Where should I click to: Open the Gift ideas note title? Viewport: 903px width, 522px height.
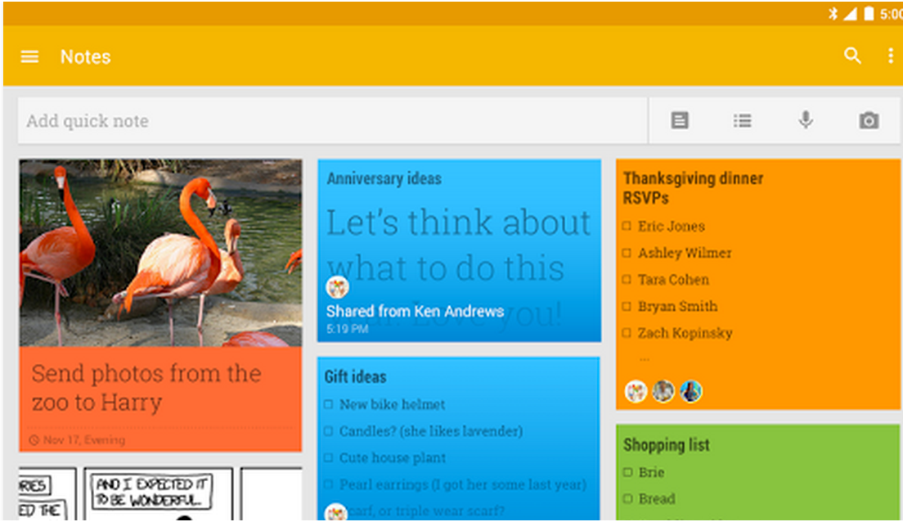pos(355,377)
